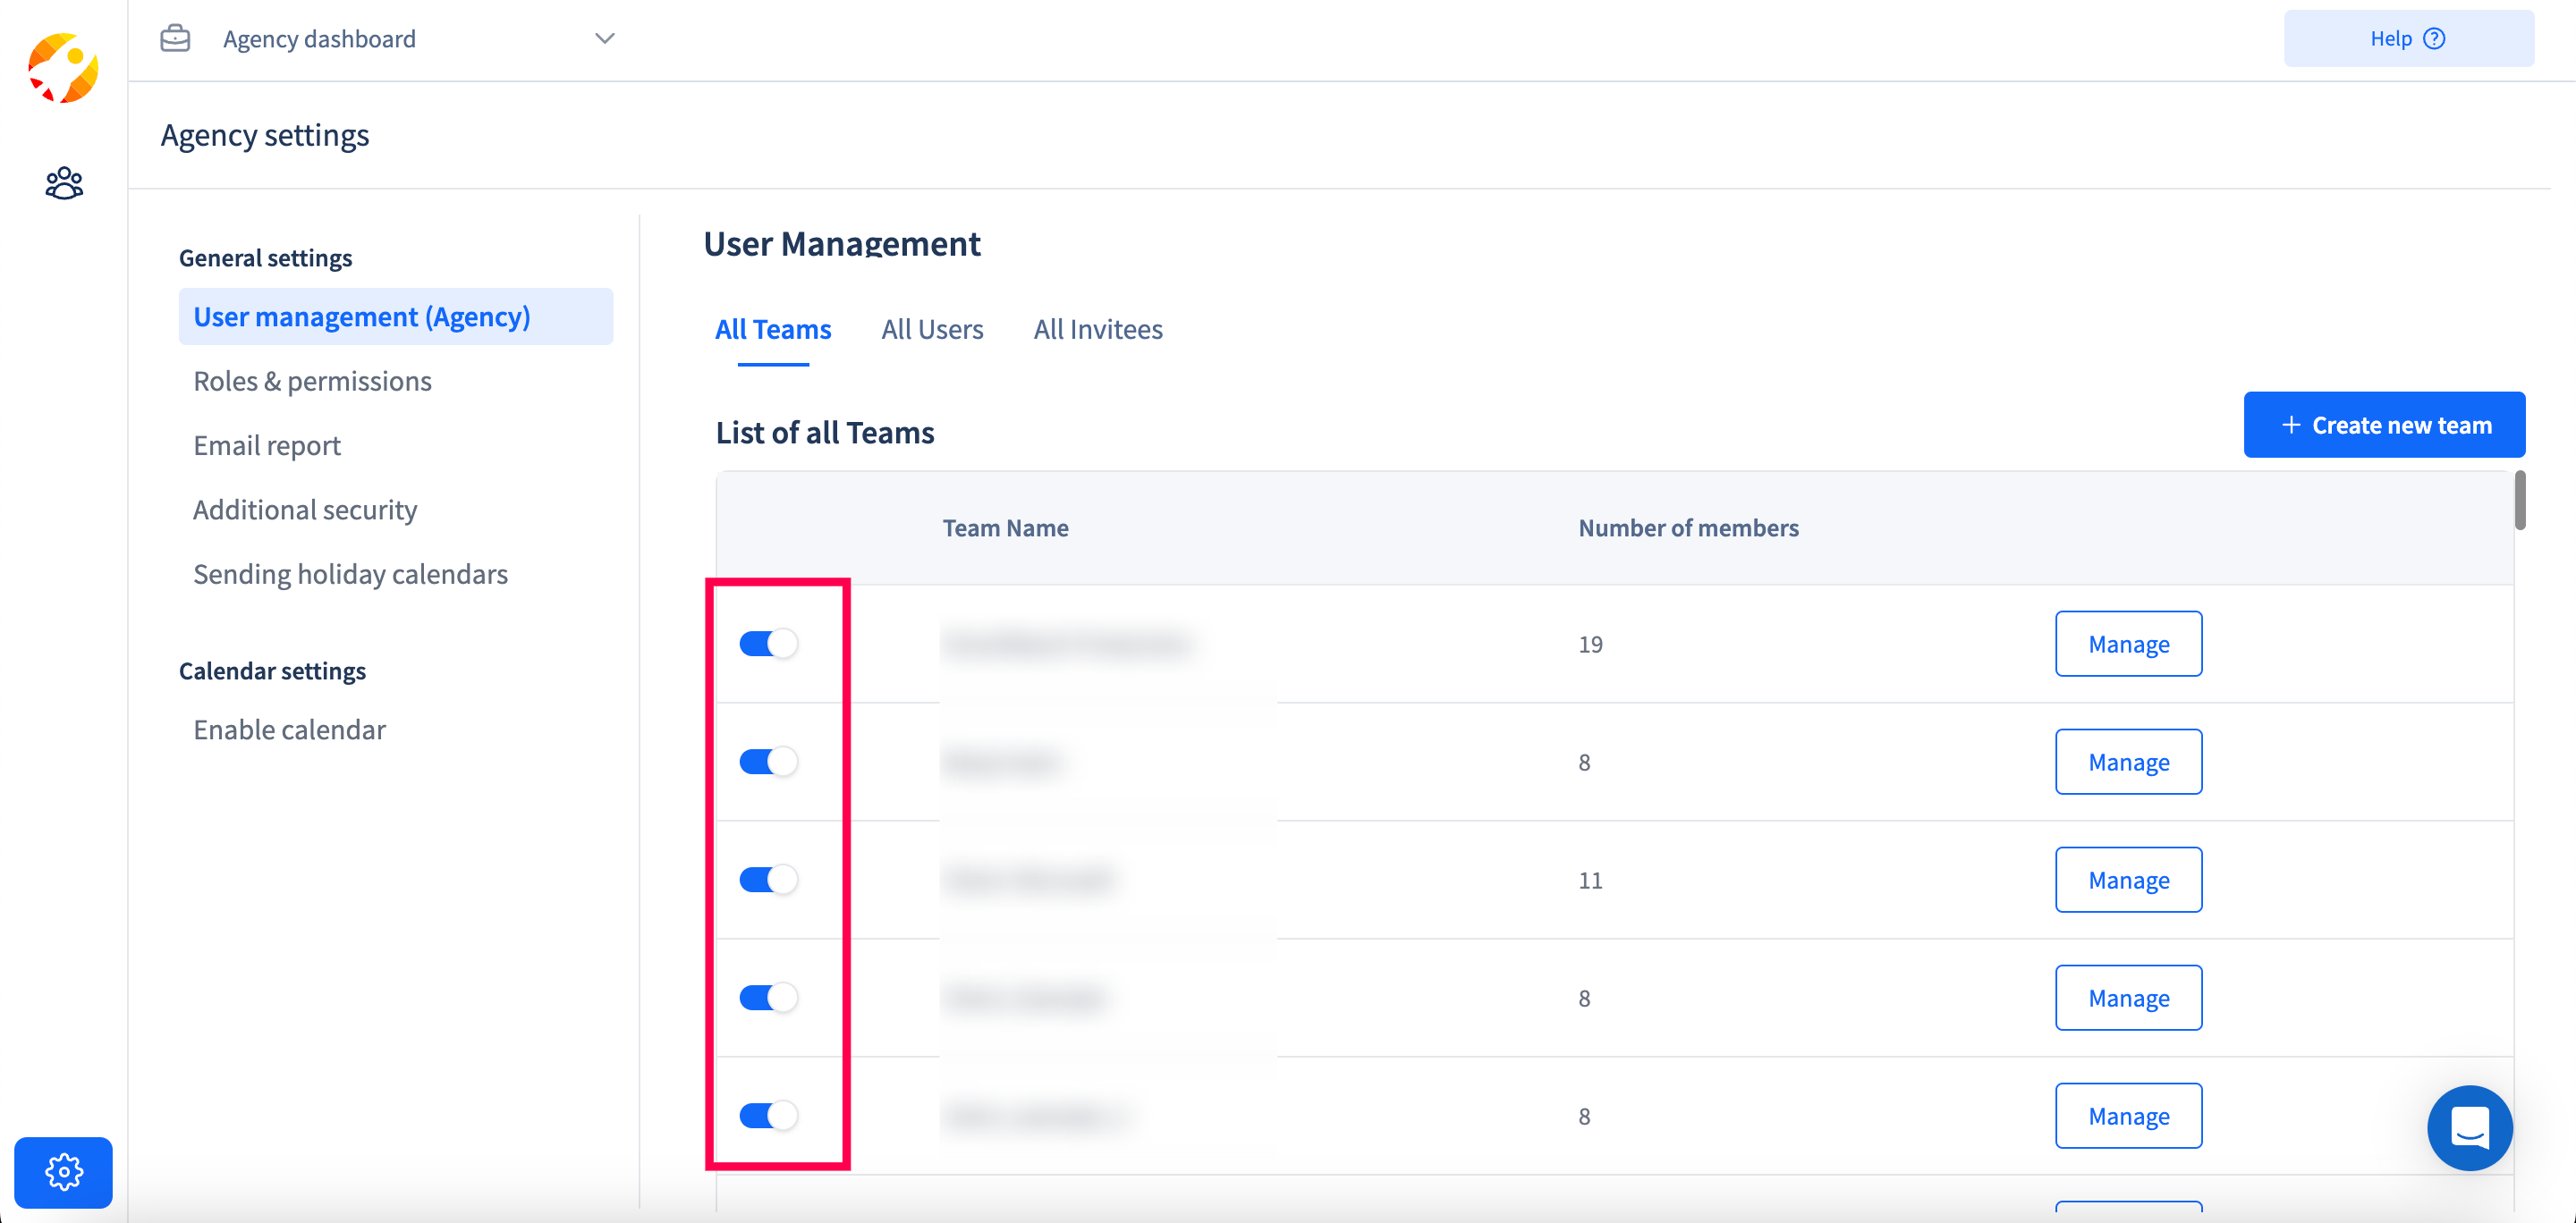Switch to the All Invitees tab
This screenshot has width=2576, height=1223.
click(1098, 330)
